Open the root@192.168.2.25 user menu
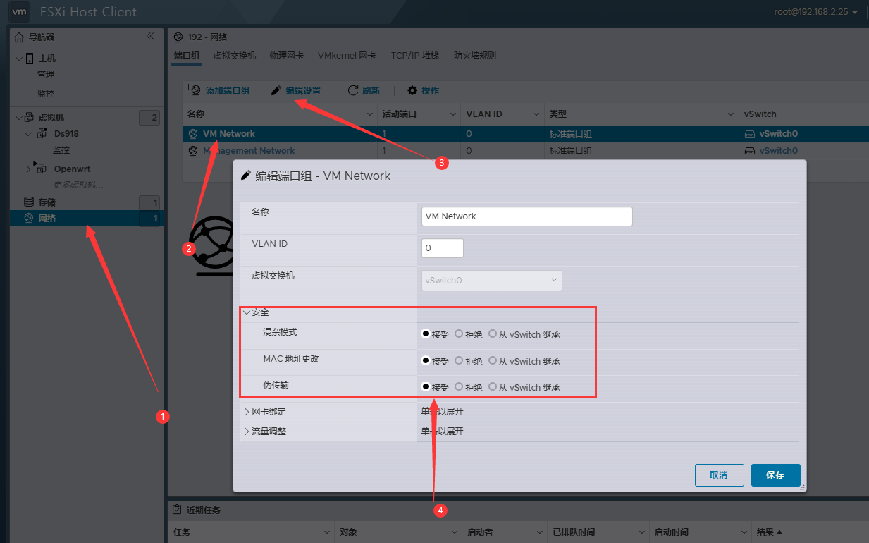The image size is (869, 543). [816, 12]
